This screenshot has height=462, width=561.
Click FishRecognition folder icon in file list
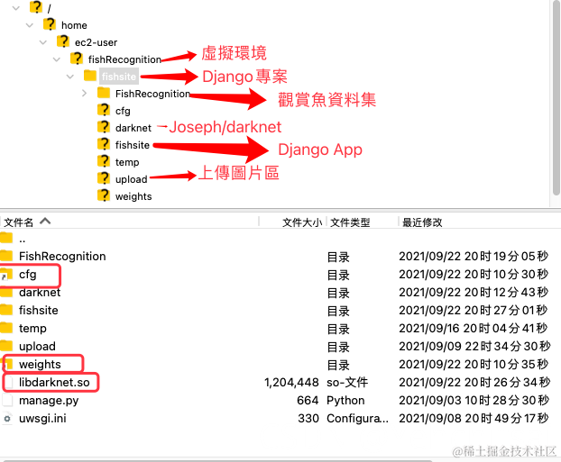tap(6, 256)
